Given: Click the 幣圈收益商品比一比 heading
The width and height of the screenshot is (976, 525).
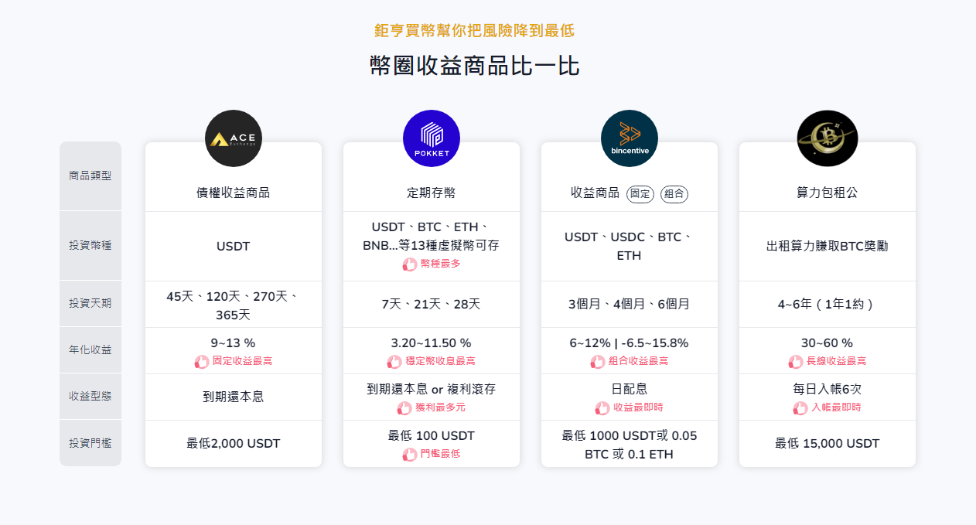Looking at the screenshot, I should pos(474,66).
